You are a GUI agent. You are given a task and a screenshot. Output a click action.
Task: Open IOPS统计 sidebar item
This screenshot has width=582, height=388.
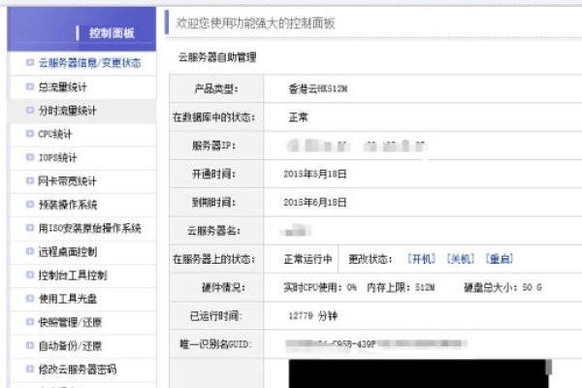[x=57, y=157]
